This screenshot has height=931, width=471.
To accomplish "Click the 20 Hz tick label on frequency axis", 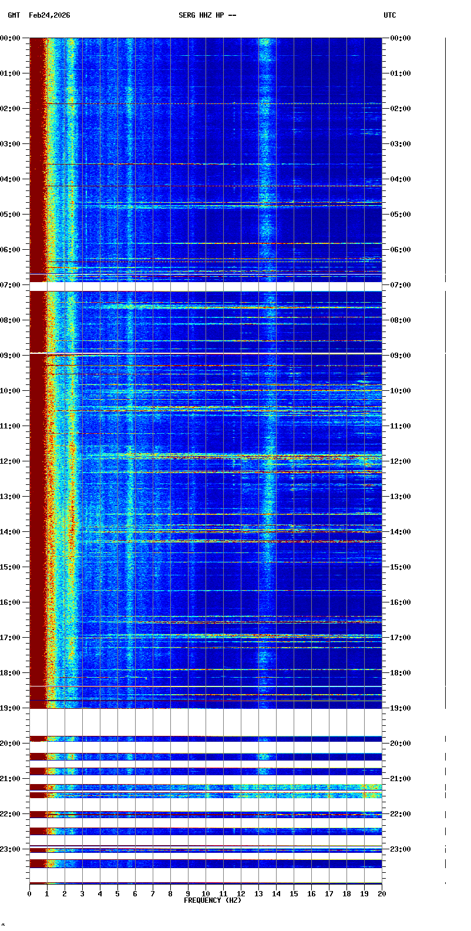I will tap(382, 894).
